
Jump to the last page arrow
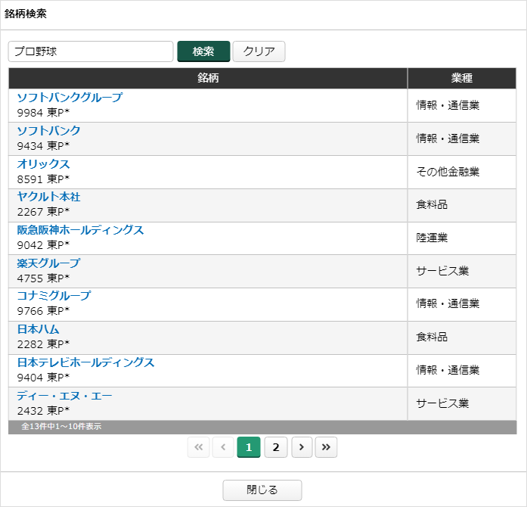pyautogui.click(x=326, y=447)
